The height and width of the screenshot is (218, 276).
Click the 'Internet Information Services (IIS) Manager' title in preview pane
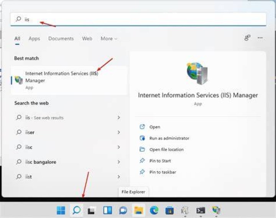198,95
